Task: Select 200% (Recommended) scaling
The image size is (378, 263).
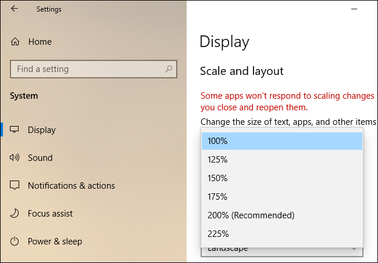Action: pos(281,215)
